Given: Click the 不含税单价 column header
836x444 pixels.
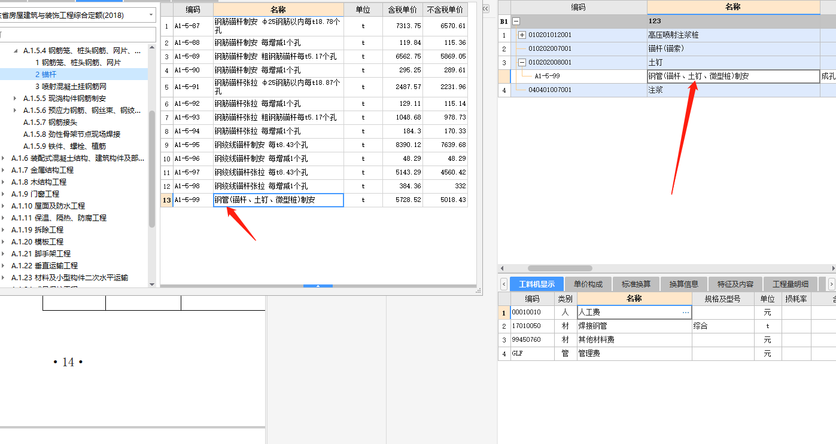Looking at the screenshot, I should click(x=445, y=10).
